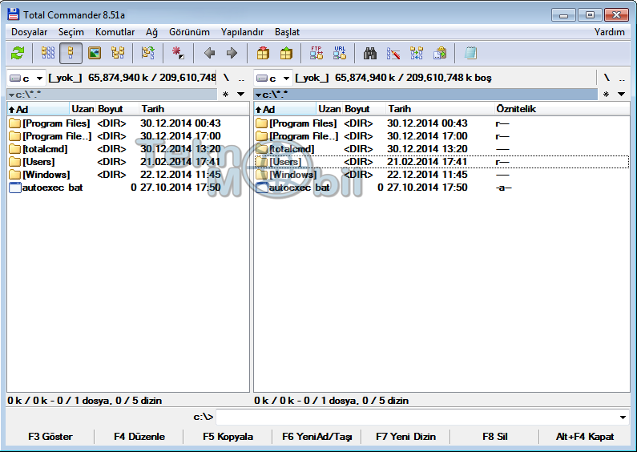
Task: Open right panel favorites asterisk button
Action: [606, 95]
